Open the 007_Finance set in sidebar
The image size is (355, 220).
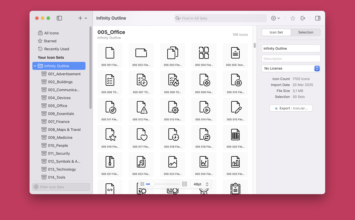tap(59, 121)
